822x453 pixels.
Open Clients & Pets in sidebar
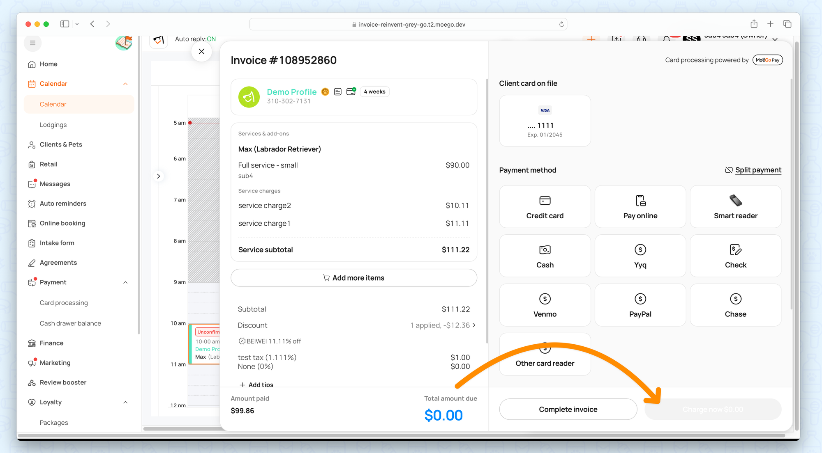point(61,144)
